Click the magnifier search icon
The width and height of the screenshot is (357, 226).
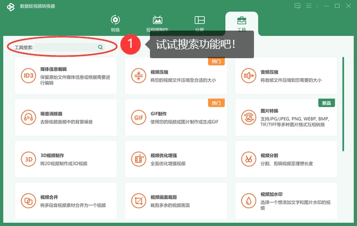pos(100,47)
